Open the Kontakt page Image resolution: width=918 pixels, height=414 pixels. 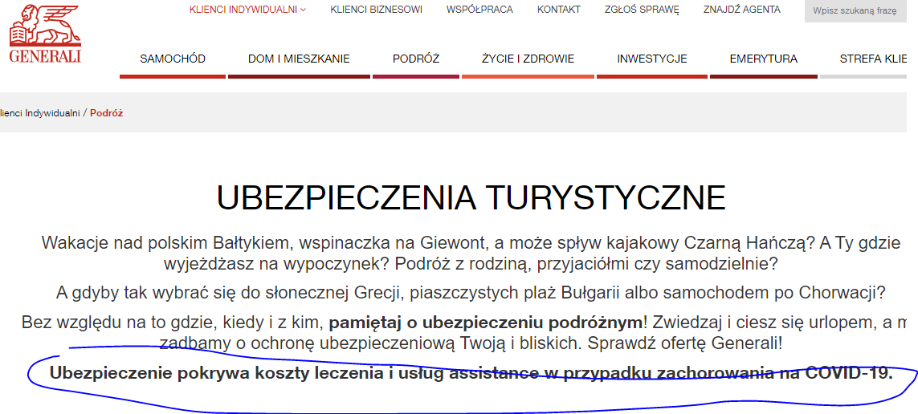pyautogui.click(x=558, y=10)
